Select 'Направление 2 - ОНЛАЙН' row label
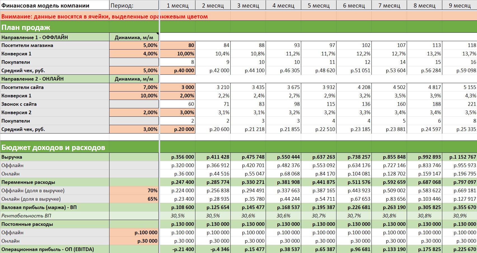Image resolution: width=477 pixels, height=253 pixels. click(x=55, y=79)
